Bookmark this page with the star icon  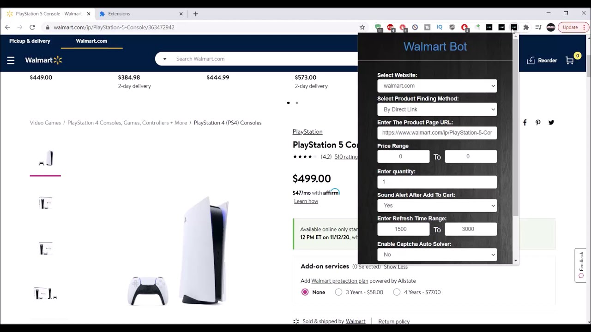click(362, 27)
